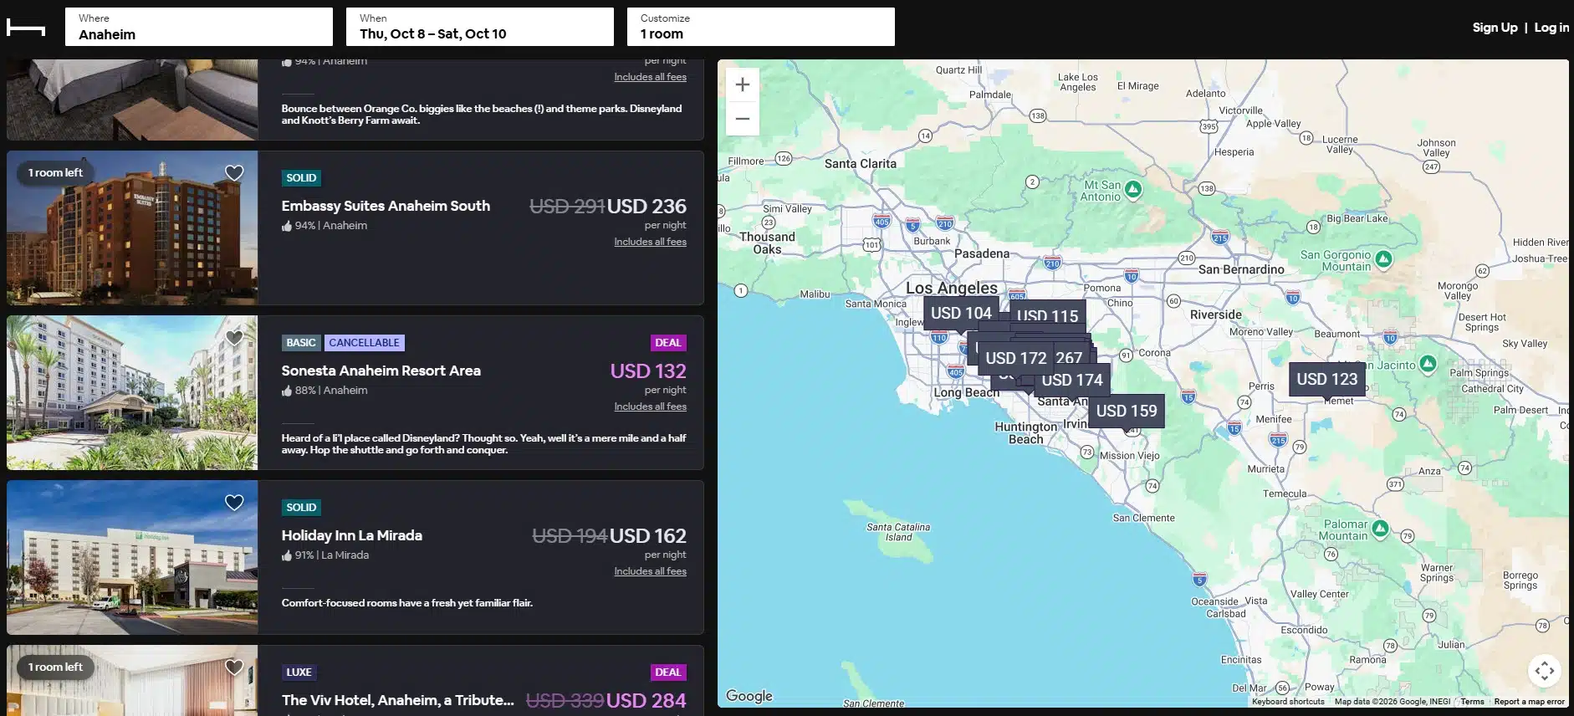
Task: Click the LUXE tag on The Viv Hotel
Action: [x=299, y=673]
